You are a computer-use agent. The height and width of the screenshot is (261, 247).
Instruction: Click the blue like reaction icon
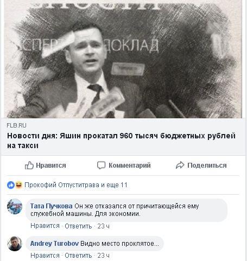pos(11,185)
